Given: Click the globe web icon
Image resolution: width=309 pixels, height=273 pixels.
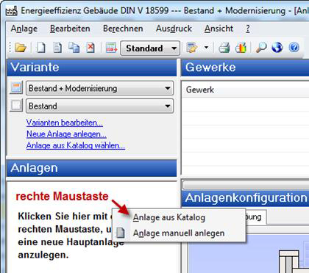Looking at the screenshot, I should pos(277,48).
